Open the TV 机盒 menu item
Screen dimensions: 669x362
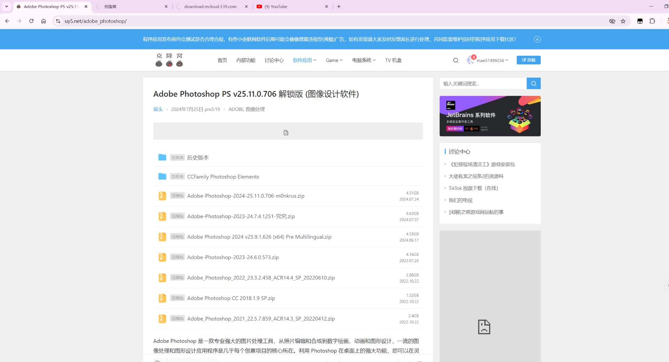coord(393,60)
